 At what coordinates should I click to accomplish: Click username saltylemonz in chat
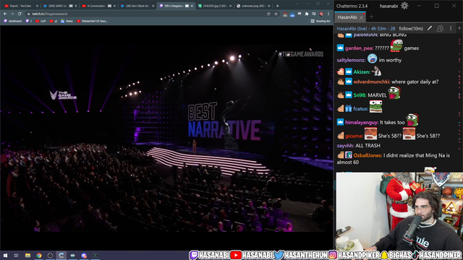coord(351,60)
